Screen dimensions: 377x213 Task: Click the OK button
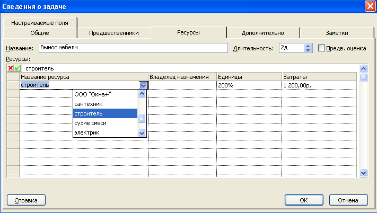pos(304,200)
